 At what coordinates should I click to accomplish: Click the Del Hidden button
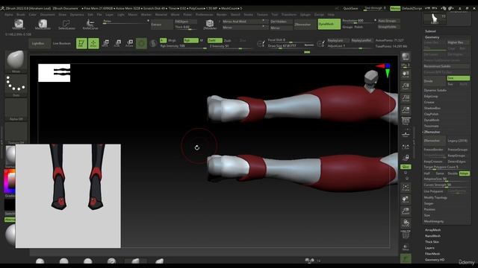click(282, 22)
